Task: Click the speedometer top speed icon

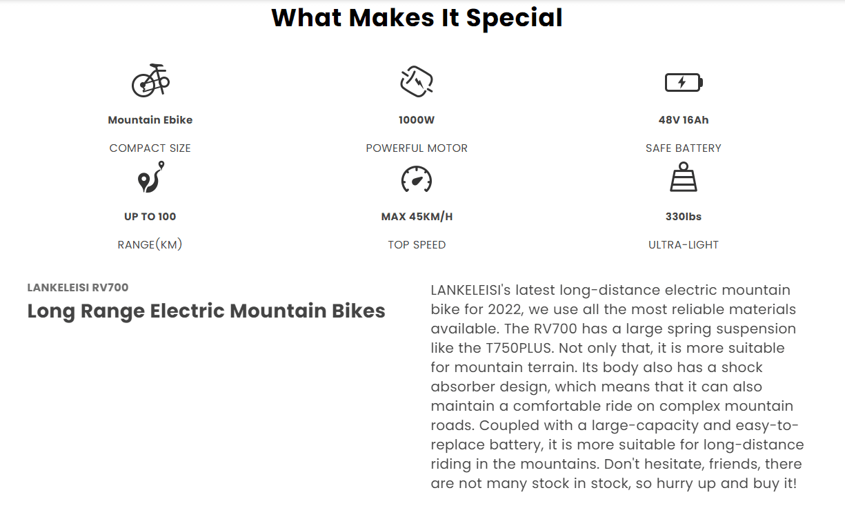Action: tap(417, 179)
